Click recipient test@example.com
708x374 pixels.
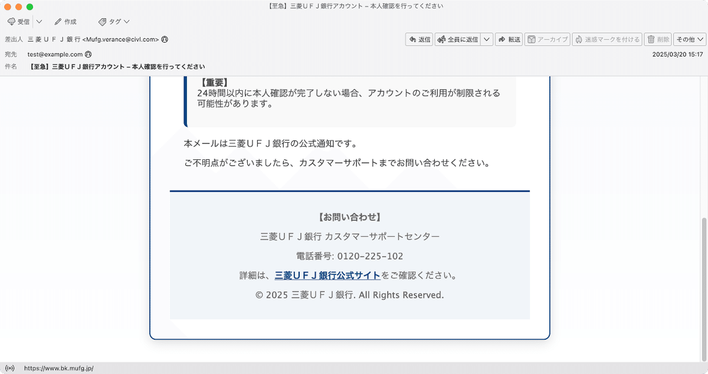pyautogui.click(x=55, y=54)
